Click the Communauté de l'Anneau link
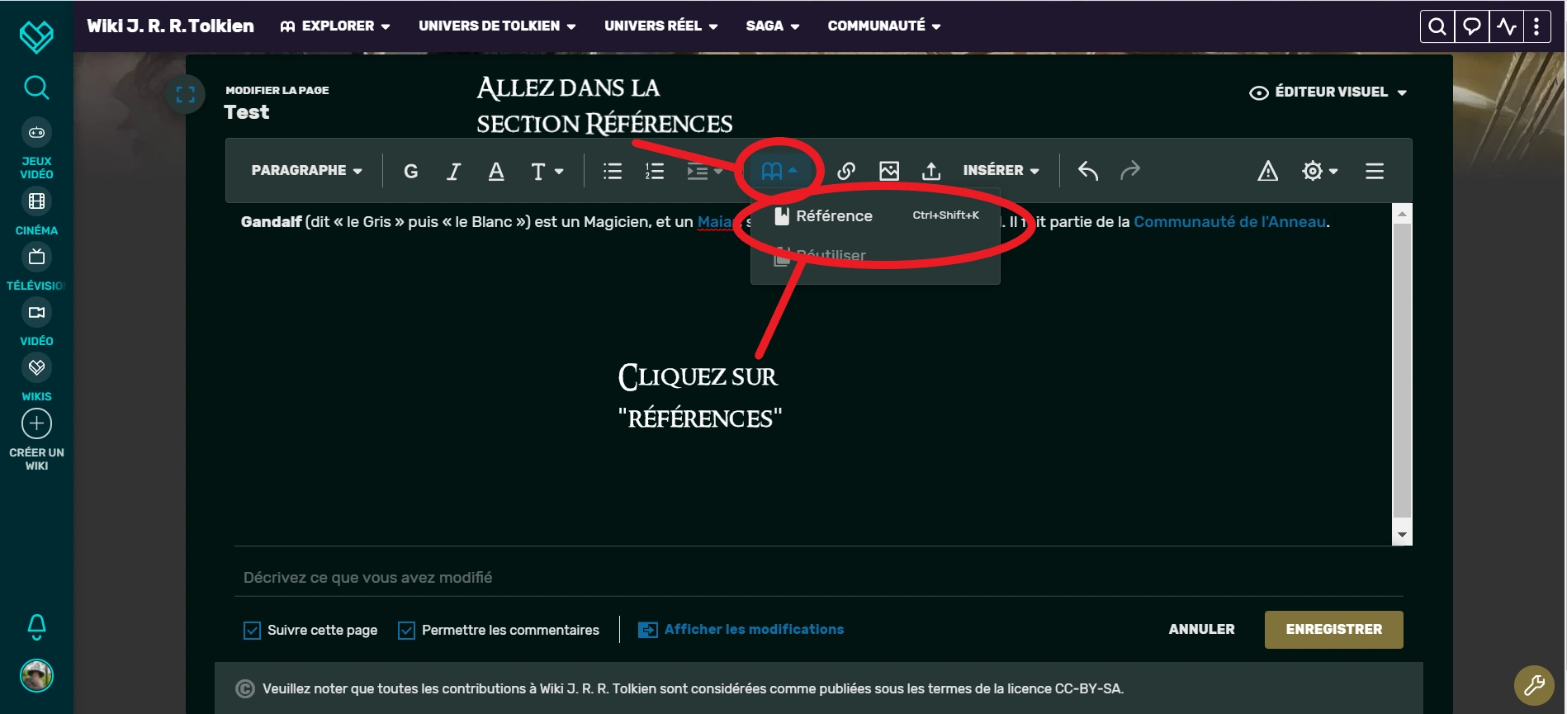This screenshot has width=1567, height=714. (1230, 222)
